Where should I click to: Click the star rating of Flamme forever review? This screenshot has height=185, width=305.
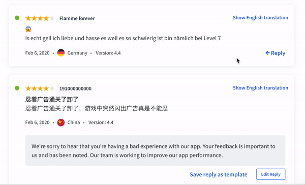click(x=40, y=18)
